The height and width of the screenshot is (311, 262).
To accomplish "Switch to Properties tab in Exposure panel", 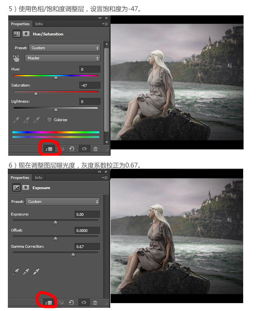I will tap(20, 177).
